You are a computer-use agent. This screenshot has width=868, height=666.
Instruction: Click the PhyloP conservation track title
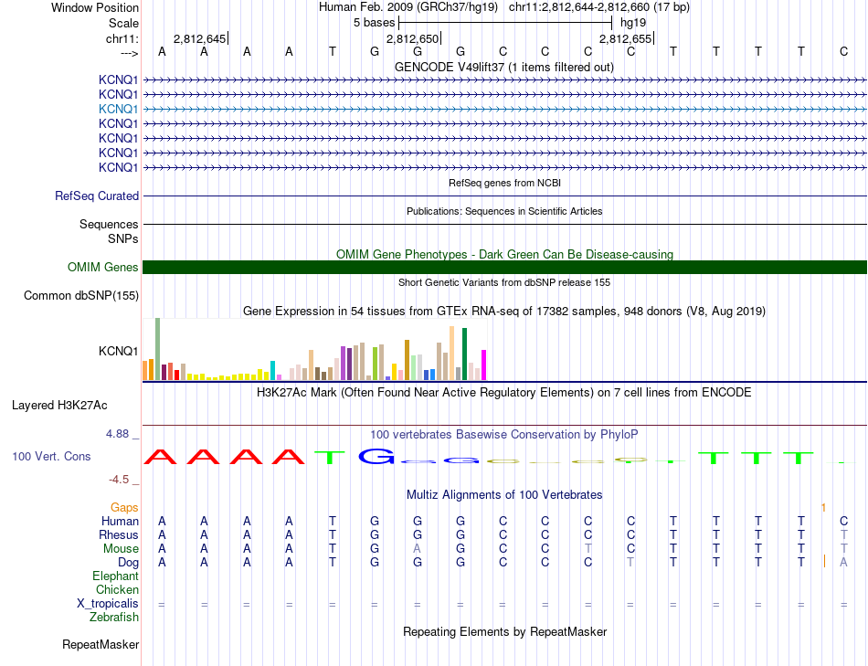(x=503, y=435)
